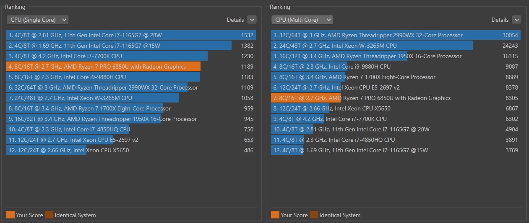Click Identical System swatch in single core legend
The width and height of the screenshot is (529, 223).
tap(49, 215)
